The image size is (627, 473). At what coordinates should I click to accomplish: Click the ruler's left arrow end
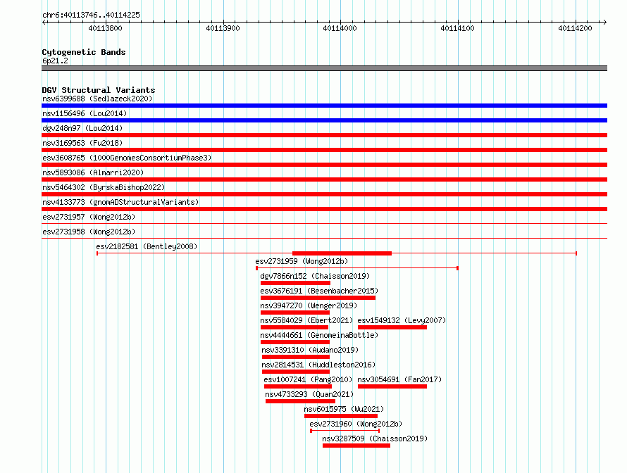(44, 22)
